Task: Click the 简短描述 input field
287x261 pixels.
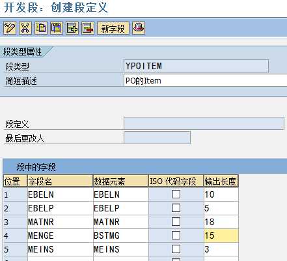Action: (x=206, y=80)
